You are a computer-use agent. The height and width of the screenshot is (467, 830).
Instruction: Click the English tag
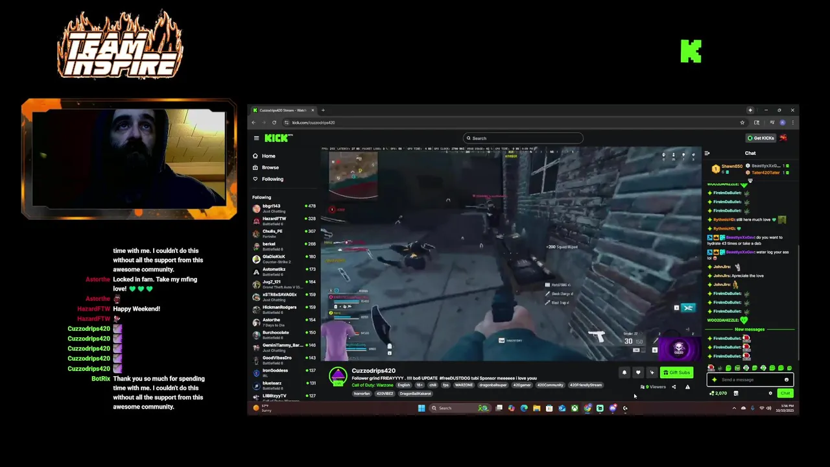pos(404,385)
